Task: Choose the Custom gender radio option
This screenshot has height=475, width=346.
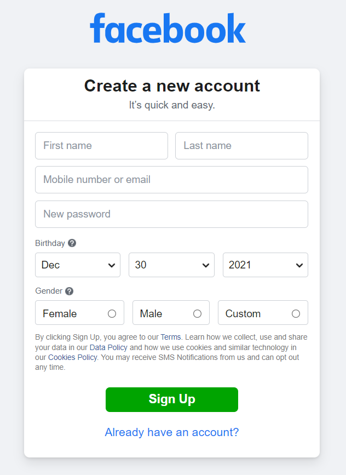Action: 296,314
